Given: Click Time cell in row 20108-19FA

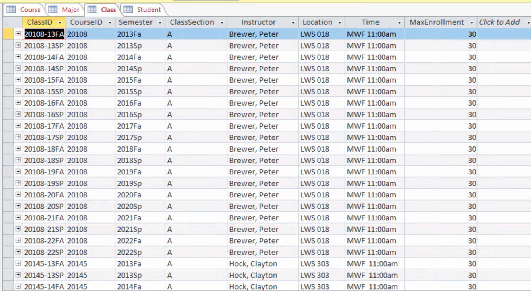Looking at the screenshot, I should click(375, 172).
